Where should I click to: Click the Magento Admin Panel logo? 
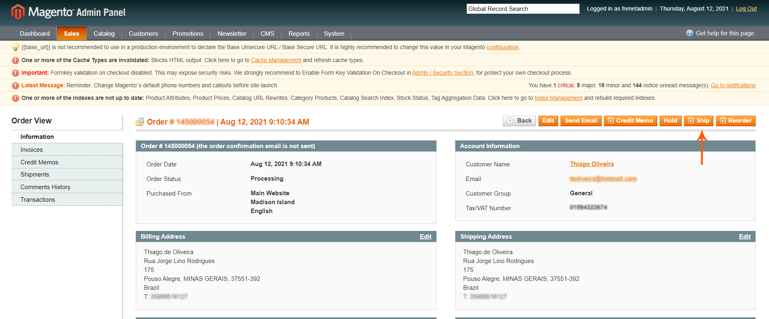pos(68,12)
